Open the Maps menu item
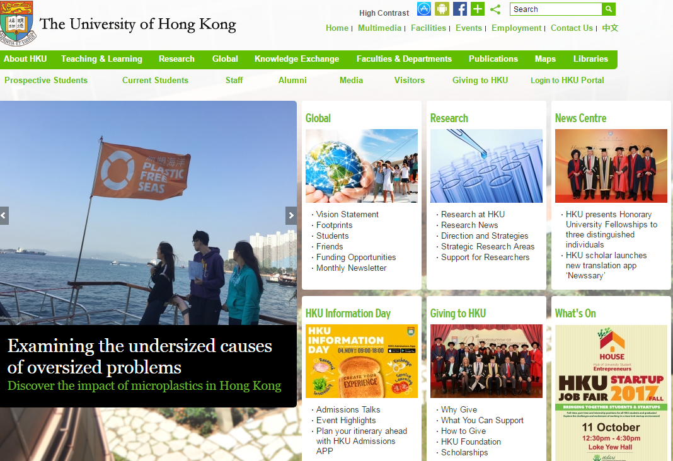 click(x=545, y=59)
